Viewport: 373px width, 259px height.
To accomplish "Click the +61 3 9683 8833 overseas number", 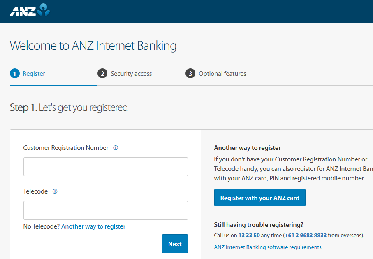I will [305, 236].
